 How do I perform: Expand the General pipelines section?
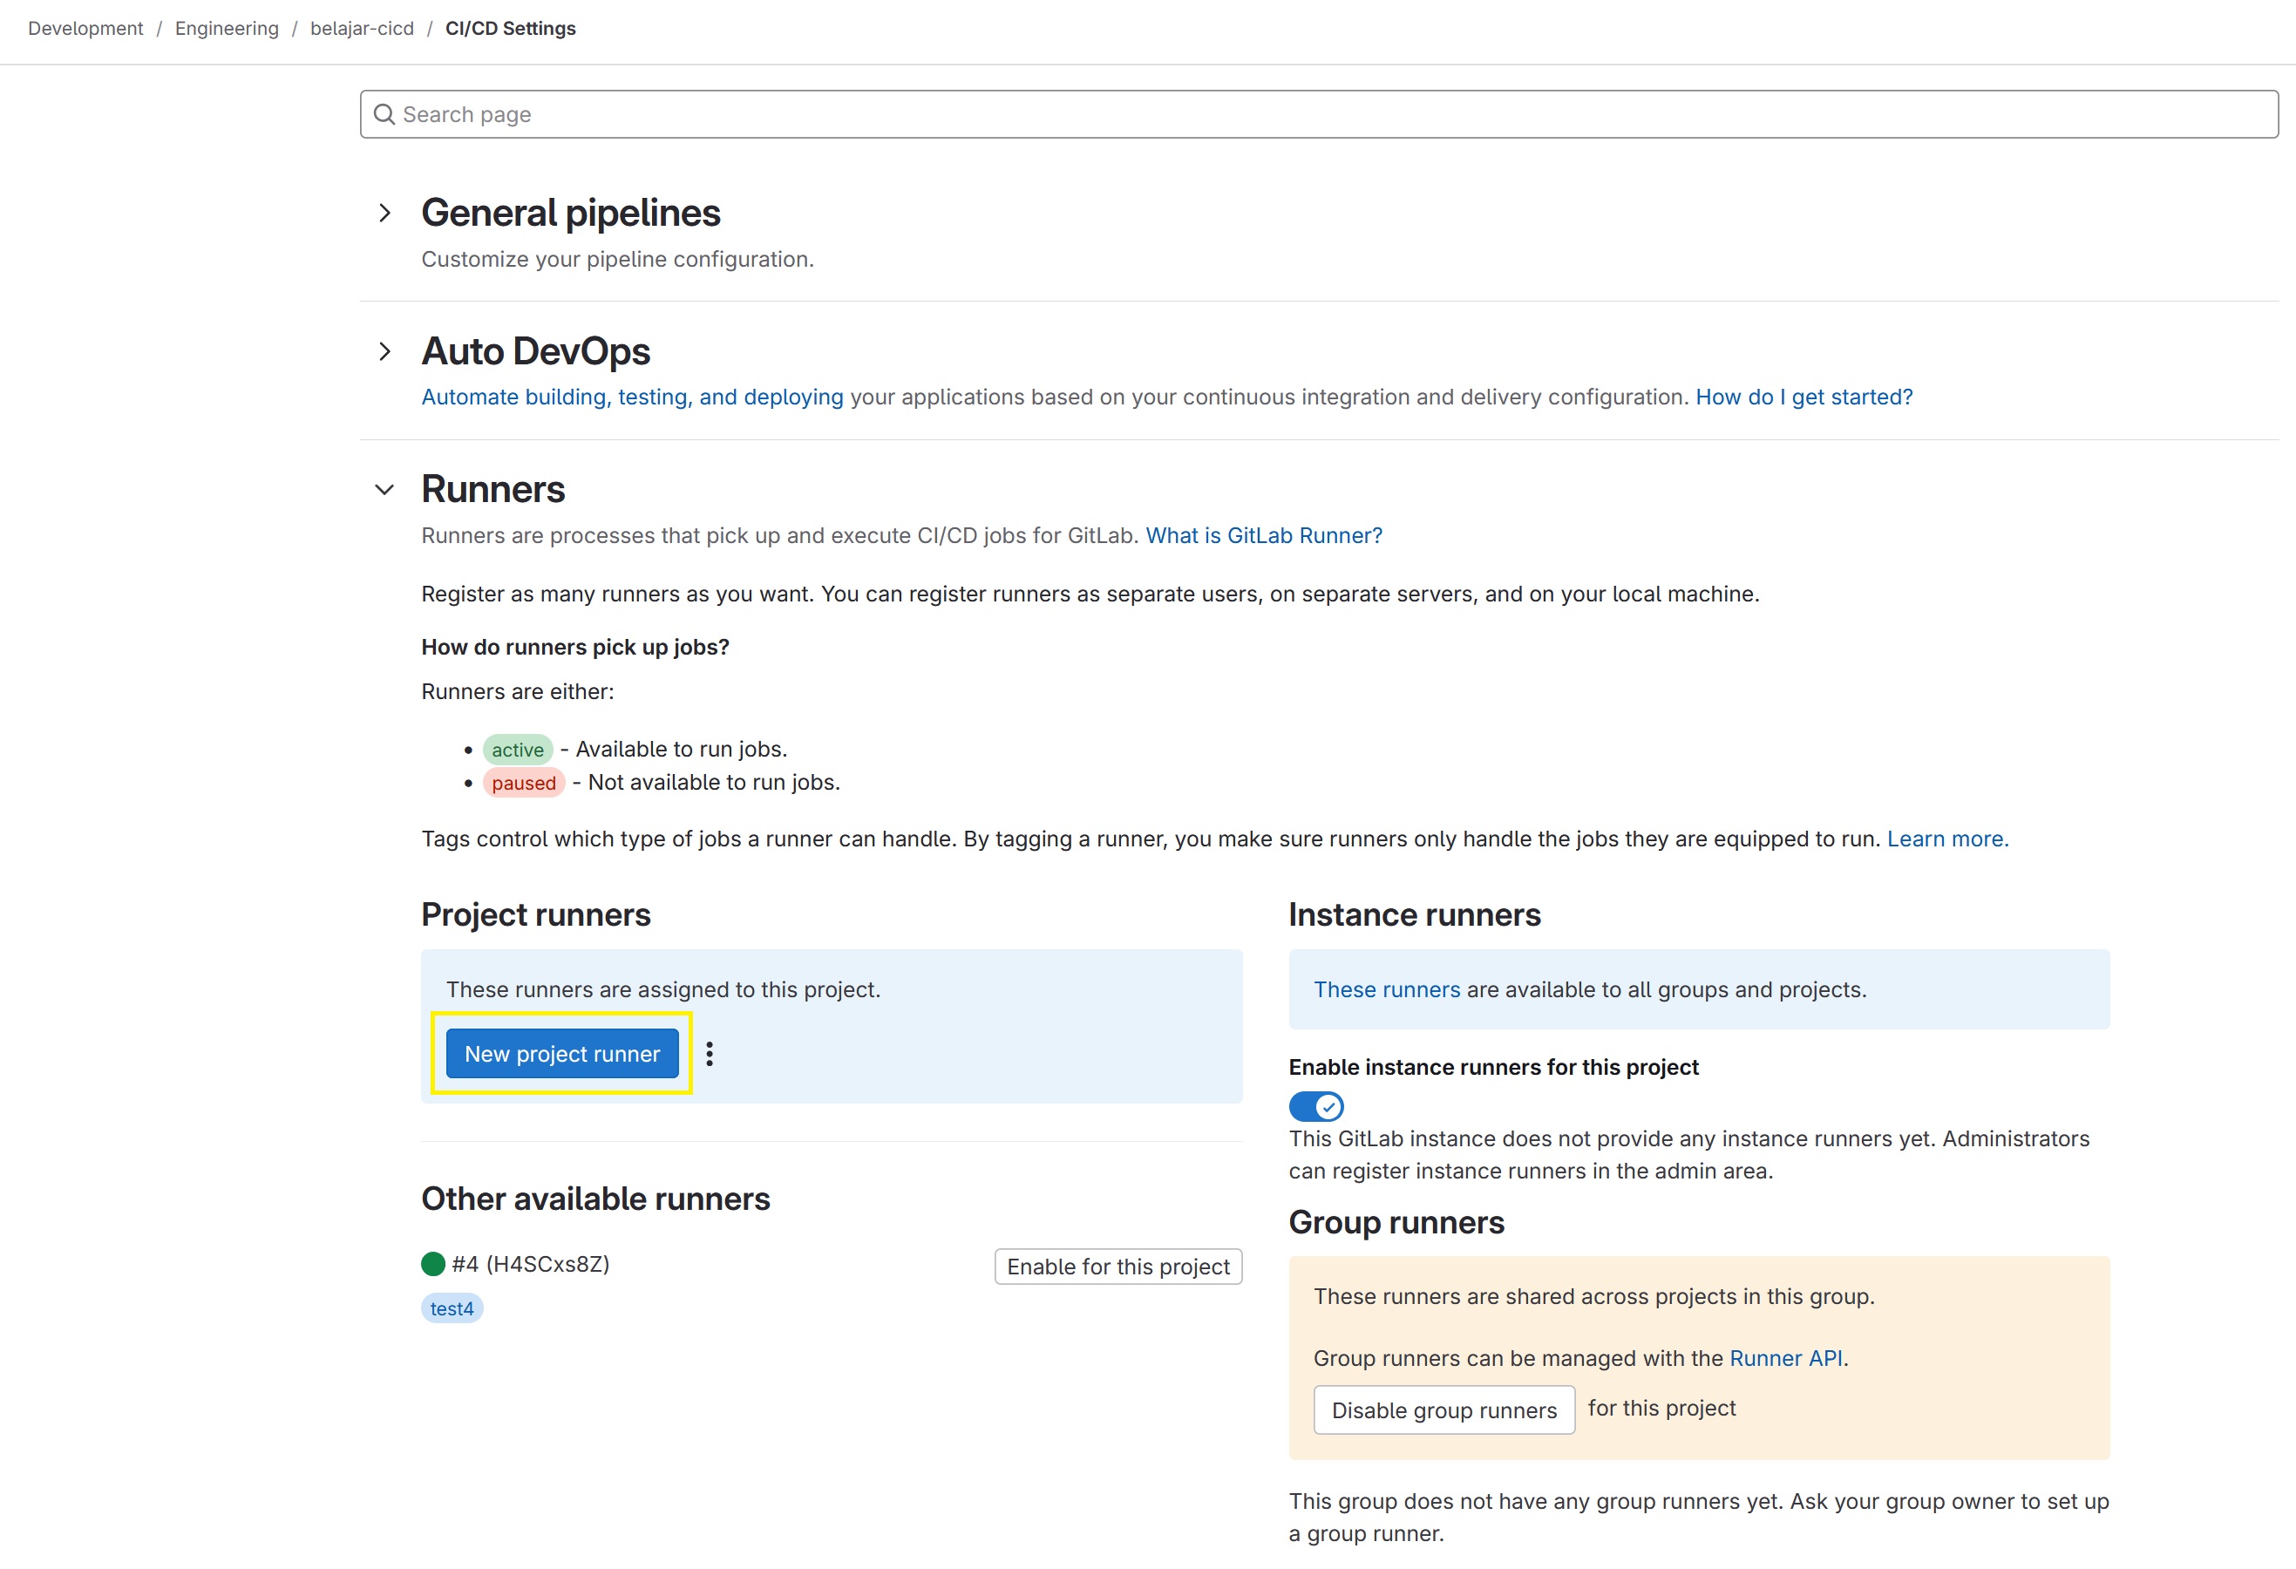click(x=385, y=214)
